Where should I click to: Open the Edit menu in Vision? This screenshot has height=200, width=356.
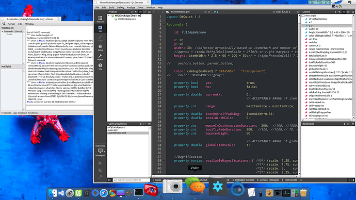click(x=20, y=24)
